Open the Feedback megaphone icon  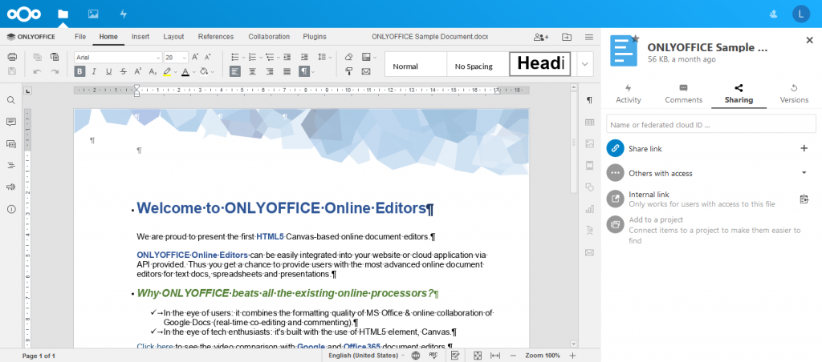(11, 187)
